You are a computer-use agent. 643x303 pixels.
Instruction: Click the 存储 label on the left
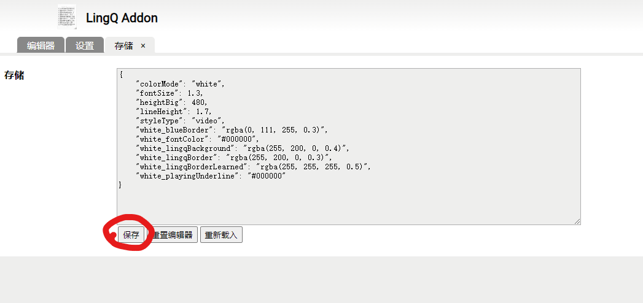click(14, 75)
